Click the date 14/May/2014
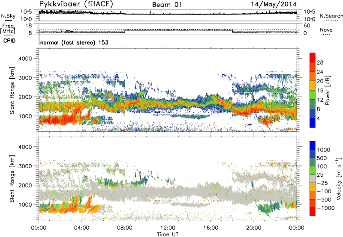Viewport: 343px width, 237px height. (x=274, y=4)
